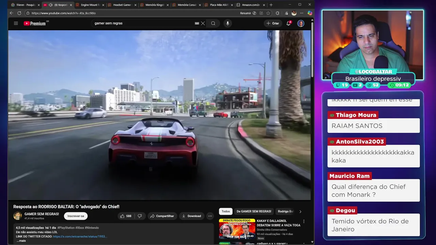The height and width of the screenshot is (245, 436).
Task: Click AntonSilva2003 name in stream chat
Action: 360,142
